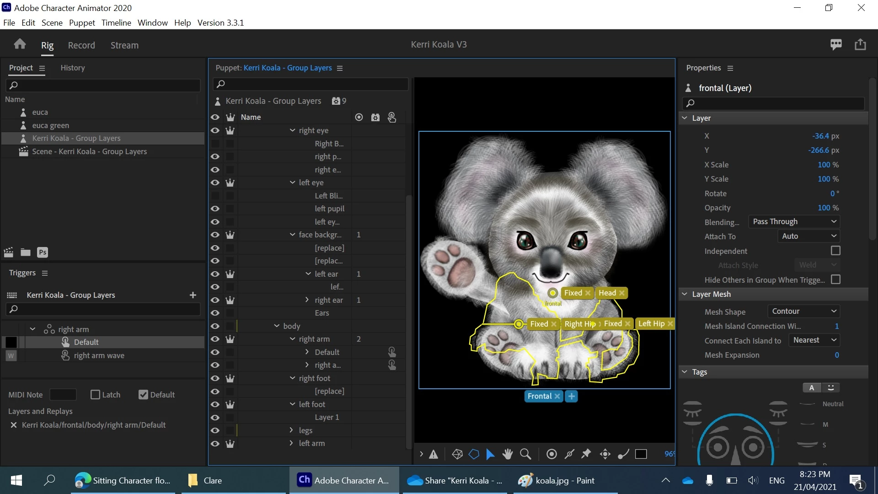Image resolution: width=878 pixels, height=494 pixels.
Task: Add a new trigger with the plus button
Action: coord(193,295)
